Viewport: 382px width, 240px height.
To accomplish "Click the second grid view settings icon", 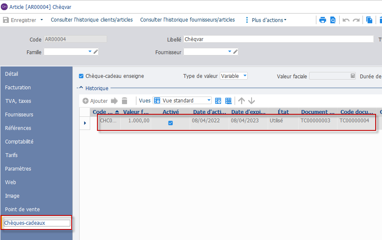I will click(x=228, y=101).
